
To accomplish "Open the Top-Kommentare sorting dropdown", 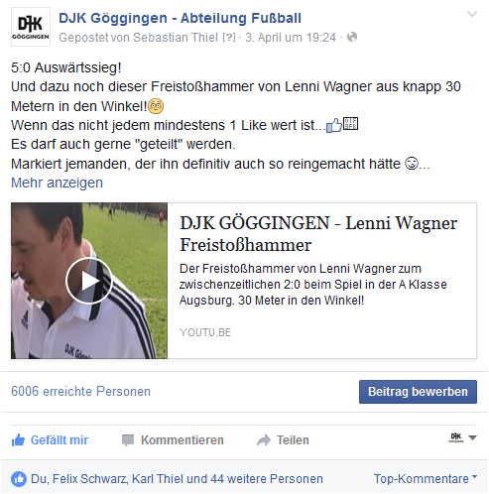I will click(x=426, y=479).
